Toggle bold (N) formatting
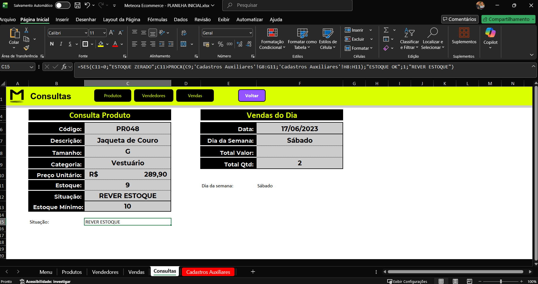 [52, 44]
